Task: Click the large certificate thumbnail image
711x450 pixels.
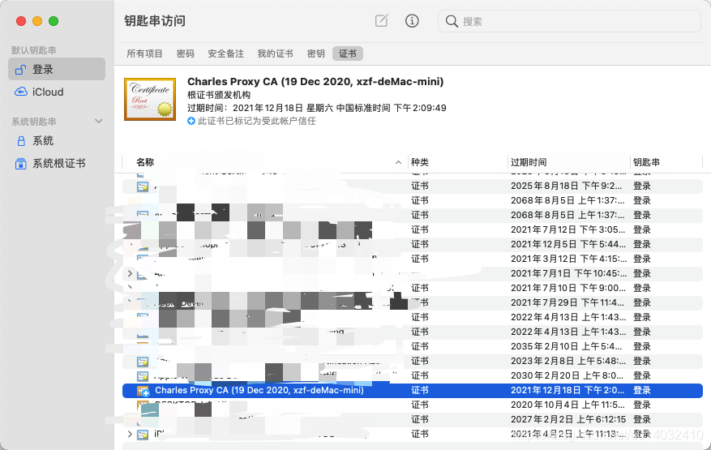Action: click(150, 100)
